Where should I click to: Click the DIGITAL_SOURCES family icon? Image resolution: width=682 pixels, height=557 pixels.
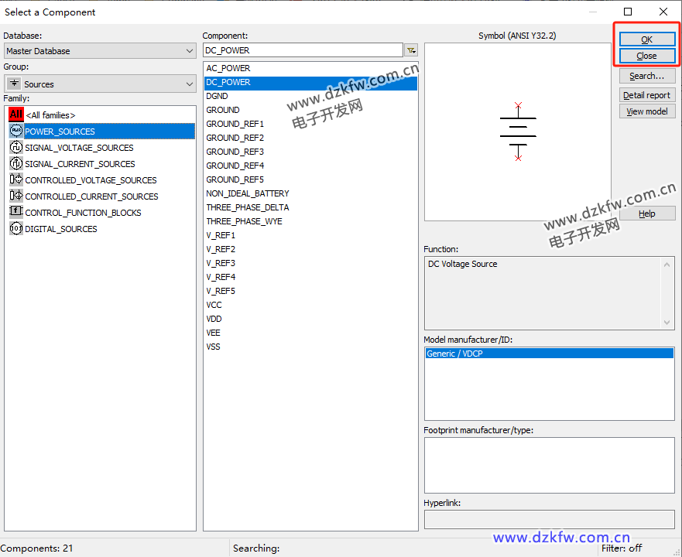(15, 228)
